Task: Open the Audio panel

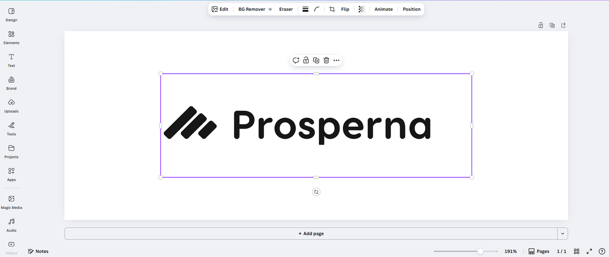Action: click(x=11, y=225)
